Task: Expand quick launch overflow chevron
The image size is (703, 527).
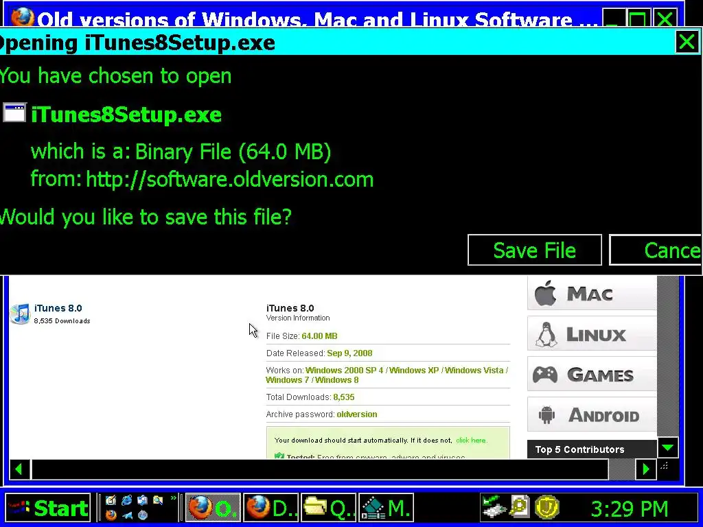Action: [x=173, y=498]
